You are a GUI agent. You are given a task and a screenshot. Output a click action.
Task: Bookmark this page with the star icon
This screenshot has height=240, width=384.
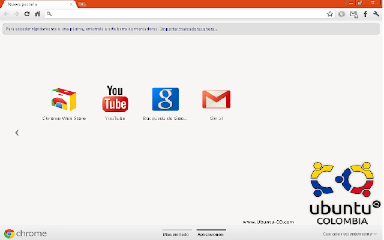point(330,14)
